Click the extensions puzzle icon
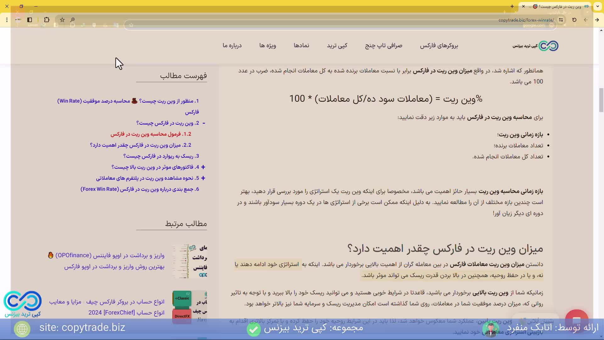604x340 pixels. [47, 20]
